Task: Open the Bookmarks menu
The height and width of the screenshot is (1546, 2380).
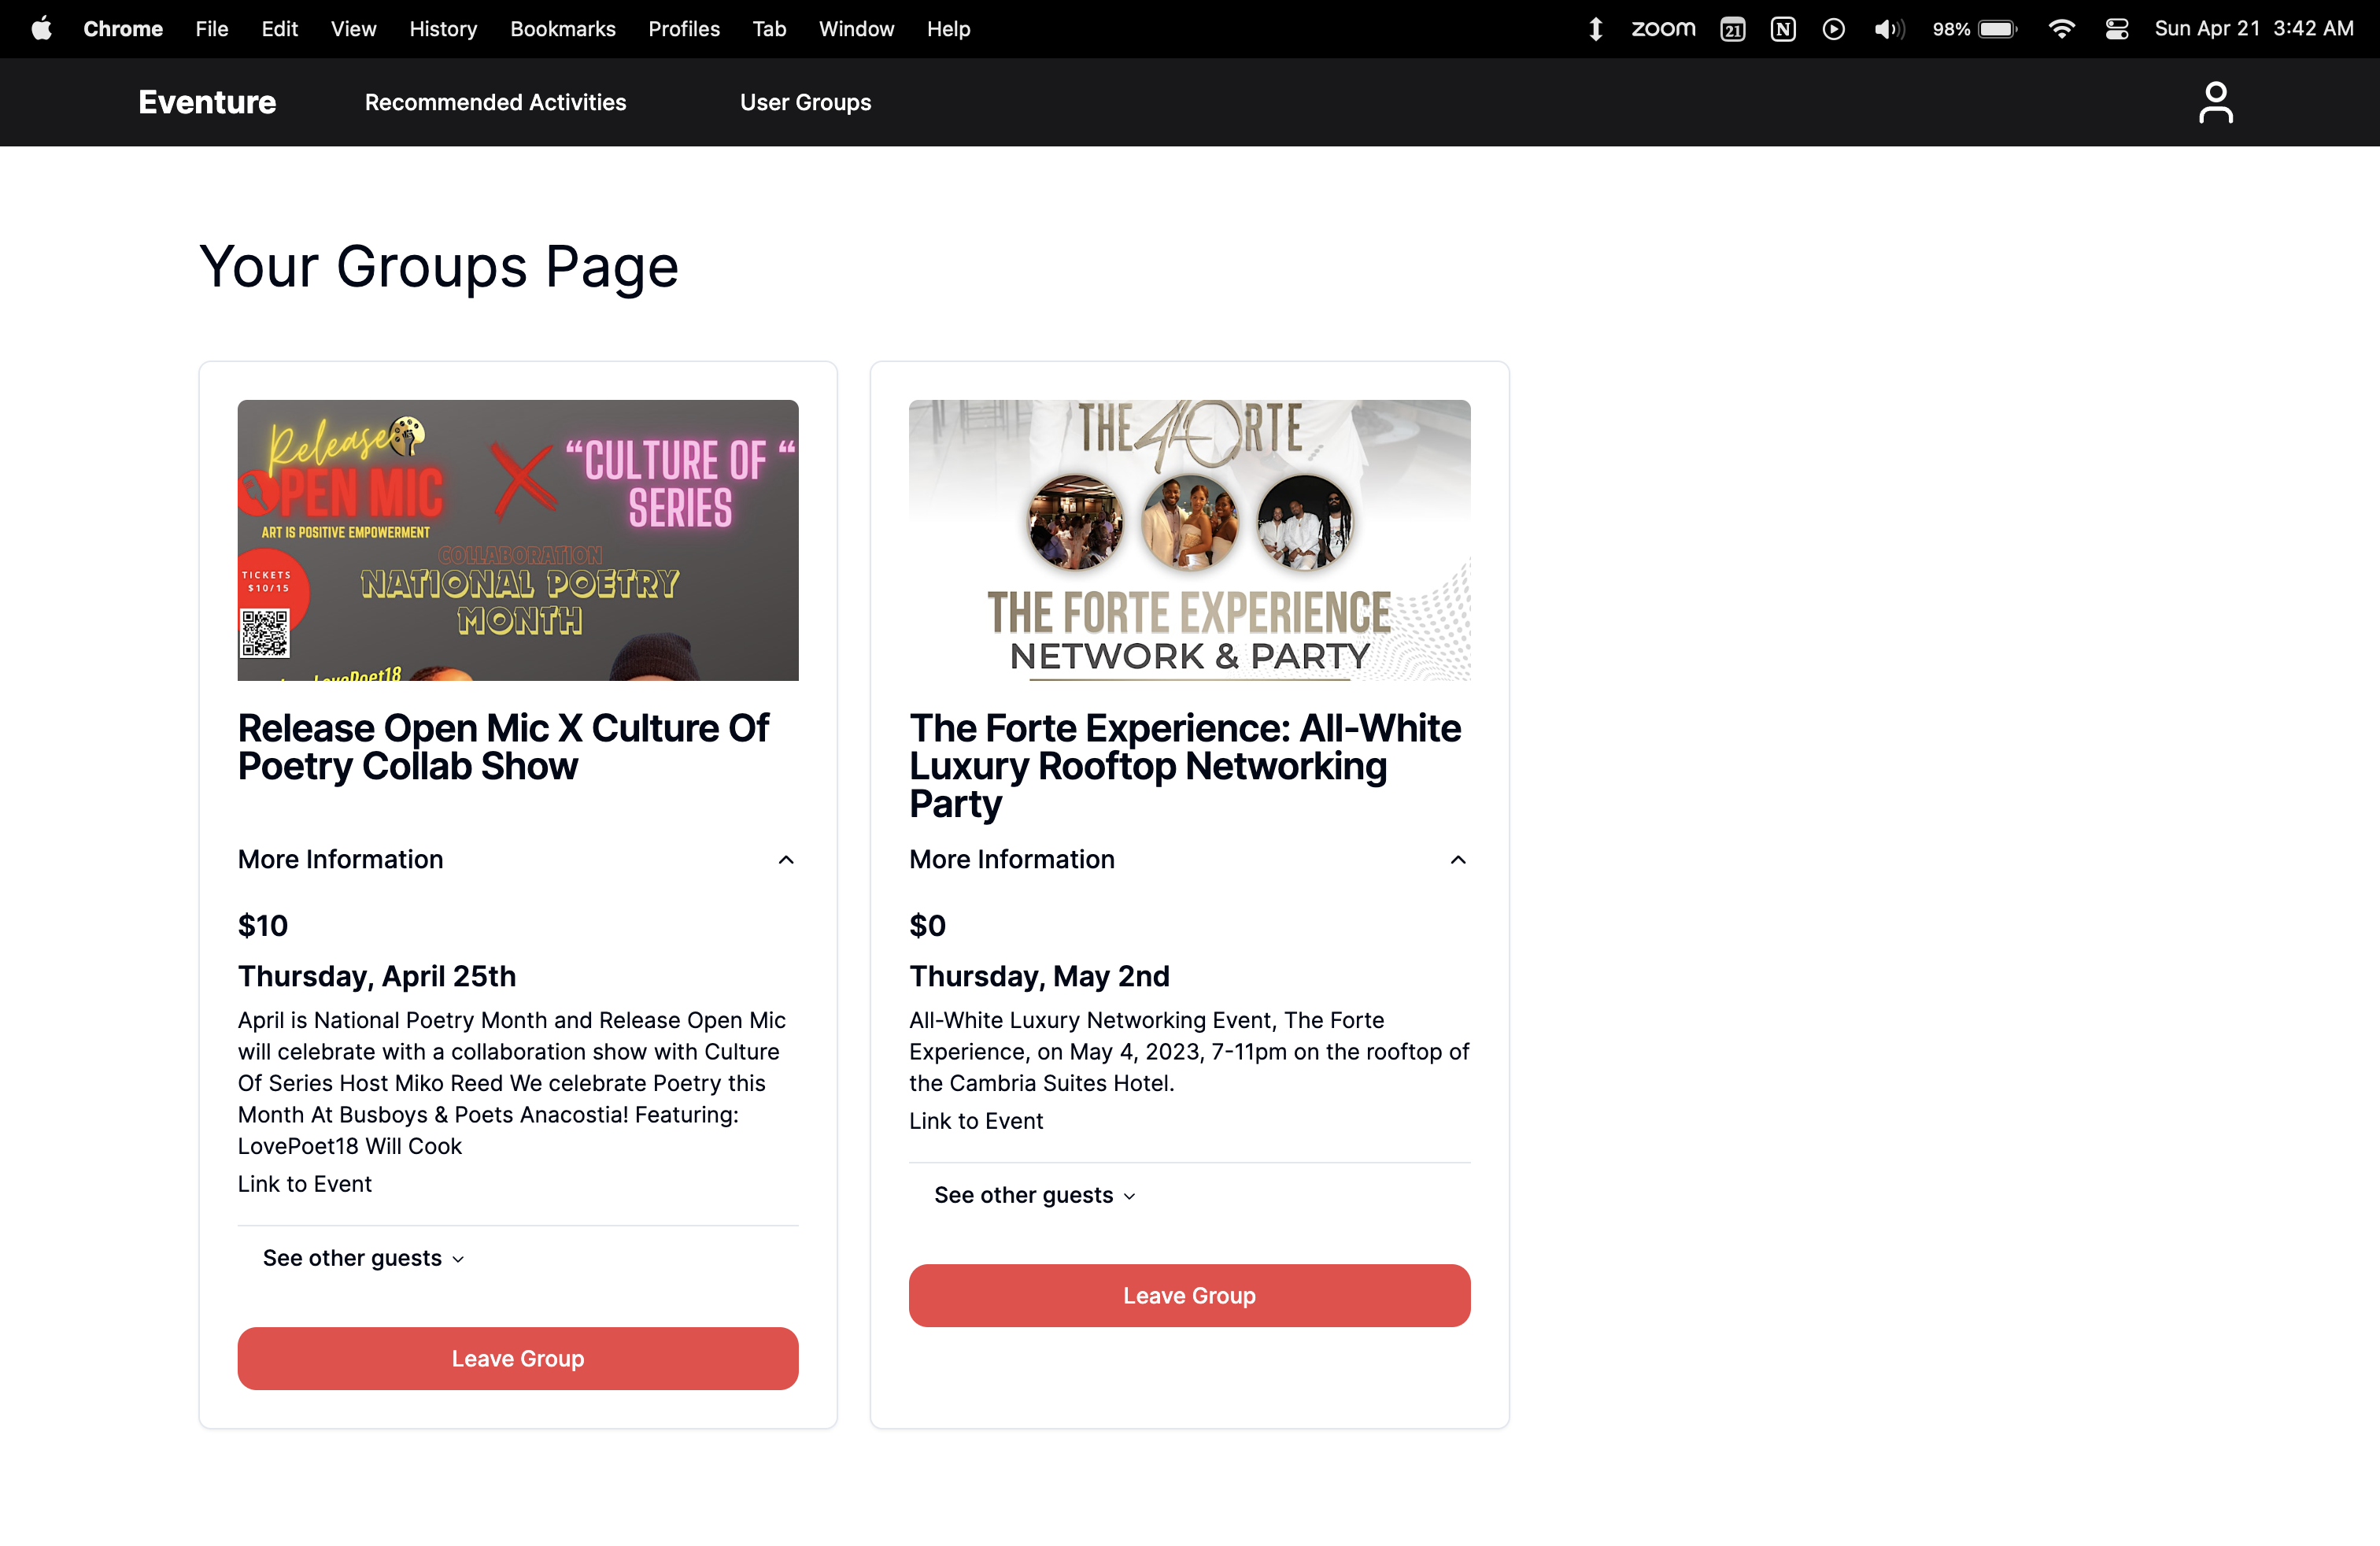Action: click(562, 29)
